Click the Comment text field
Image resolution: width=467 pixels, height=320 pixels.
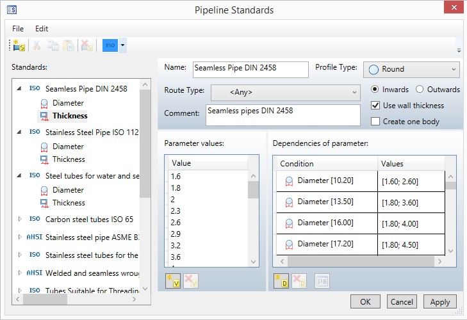pos(283,115)
